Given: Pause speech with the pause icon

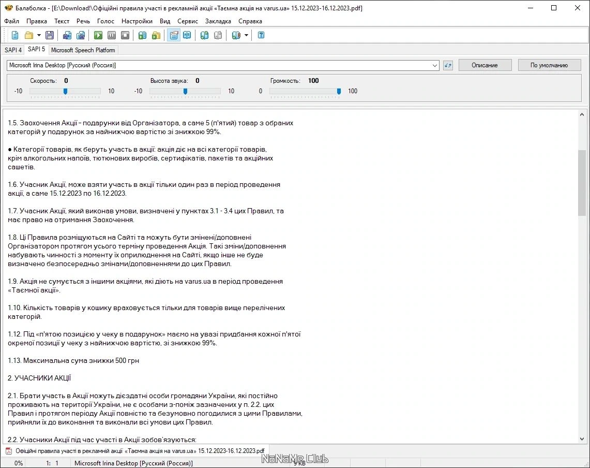Looking at the screenshot, I should pyautogui.click(x=112, y=35).
